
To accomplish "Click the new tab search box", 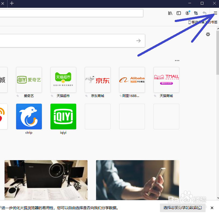I will [72, 41].
